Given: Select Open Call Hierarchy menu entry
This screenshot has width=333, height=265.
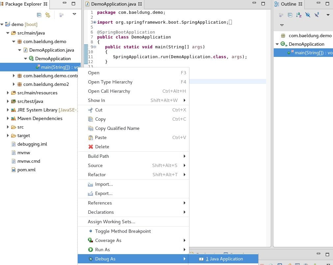Looking at the screenshot, I should 109,91.
